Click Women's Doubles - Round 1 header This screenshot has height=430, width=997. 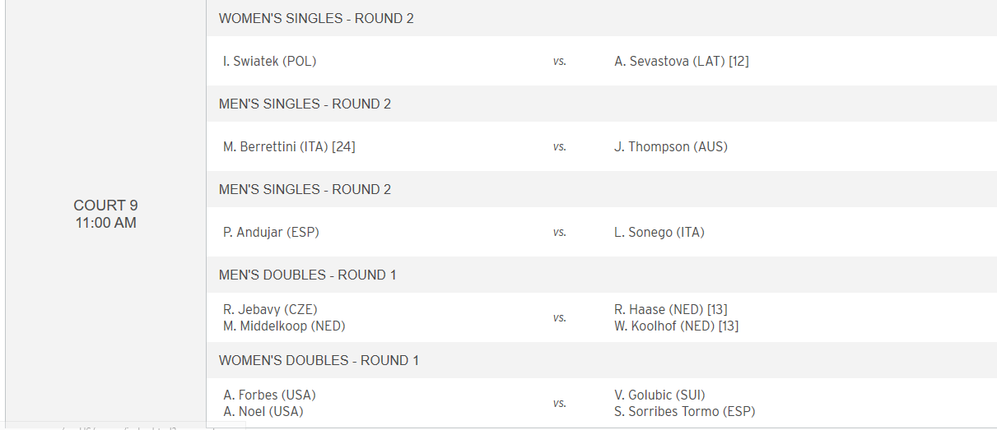[x=319, y=360]
